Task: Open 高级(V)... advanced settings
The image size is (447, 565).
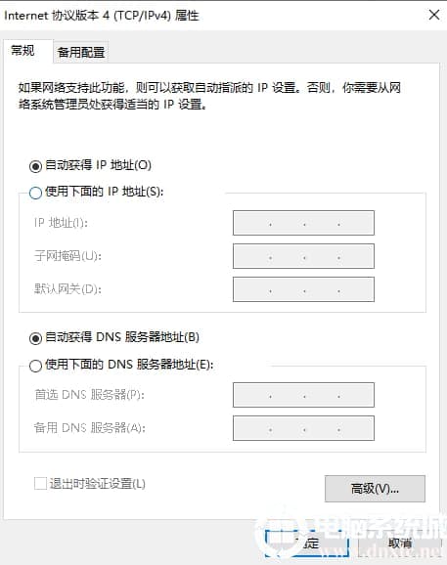Action: [x=375, y=489]
